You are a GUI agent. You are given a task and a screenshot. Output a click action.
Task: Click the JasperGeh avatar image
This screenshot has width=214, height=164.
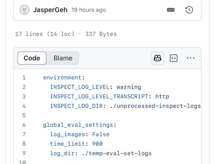(25, 10)
